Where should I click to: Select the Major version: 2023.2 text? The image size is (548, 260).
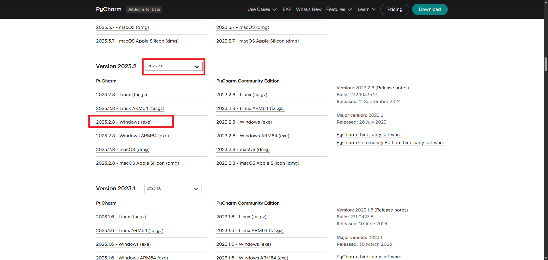[x=360, y=115]
